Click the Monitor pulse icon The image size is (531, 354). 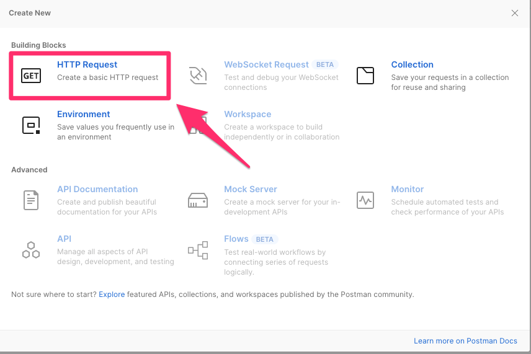click(x=365, y=200)
